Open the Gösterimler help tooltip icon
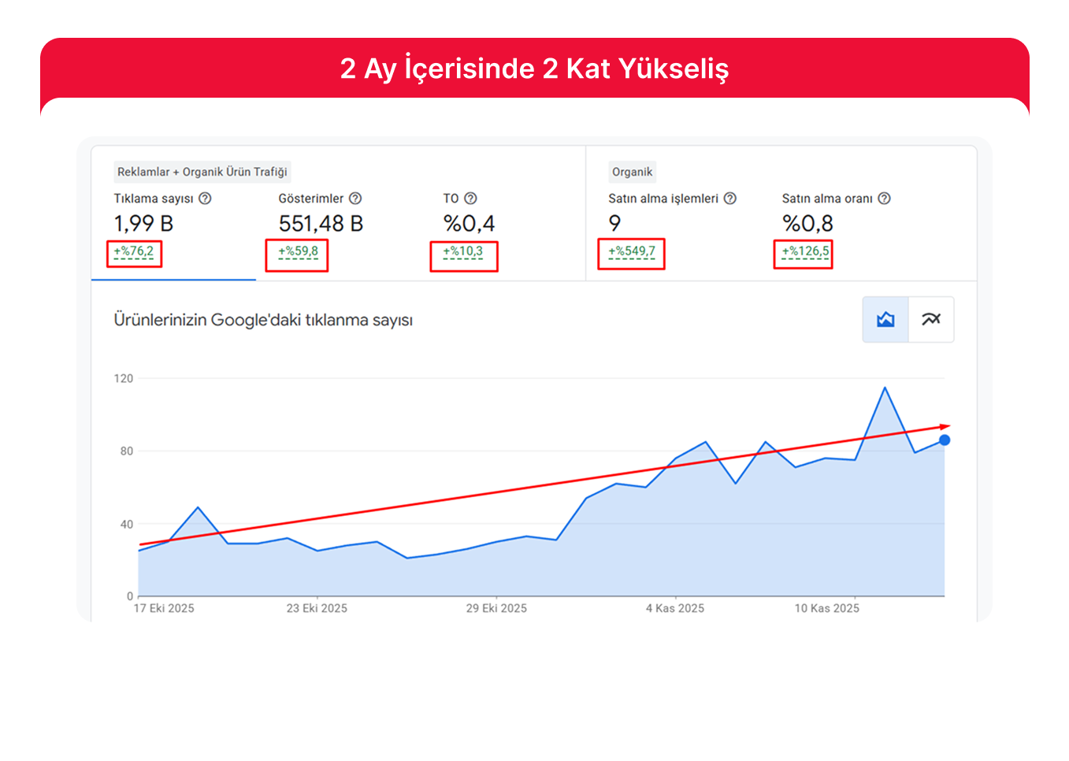The height and width of the screenshot is (761, 1069). (355, 199)
